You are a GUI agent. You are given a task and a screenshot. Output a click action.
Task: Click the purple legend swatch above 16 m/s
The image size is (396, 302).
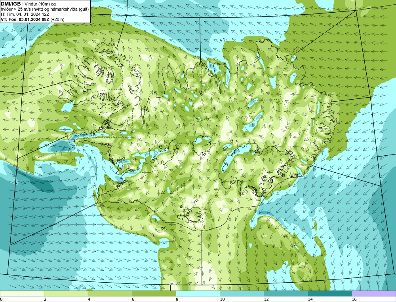point(374,293)
